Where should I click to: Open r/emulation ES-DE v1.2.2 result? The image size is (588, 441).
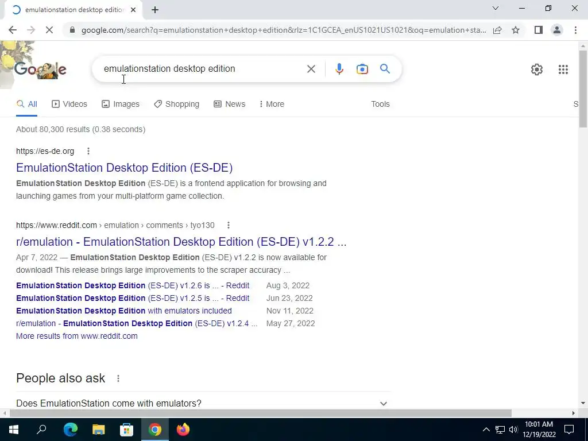coord(181,242)
